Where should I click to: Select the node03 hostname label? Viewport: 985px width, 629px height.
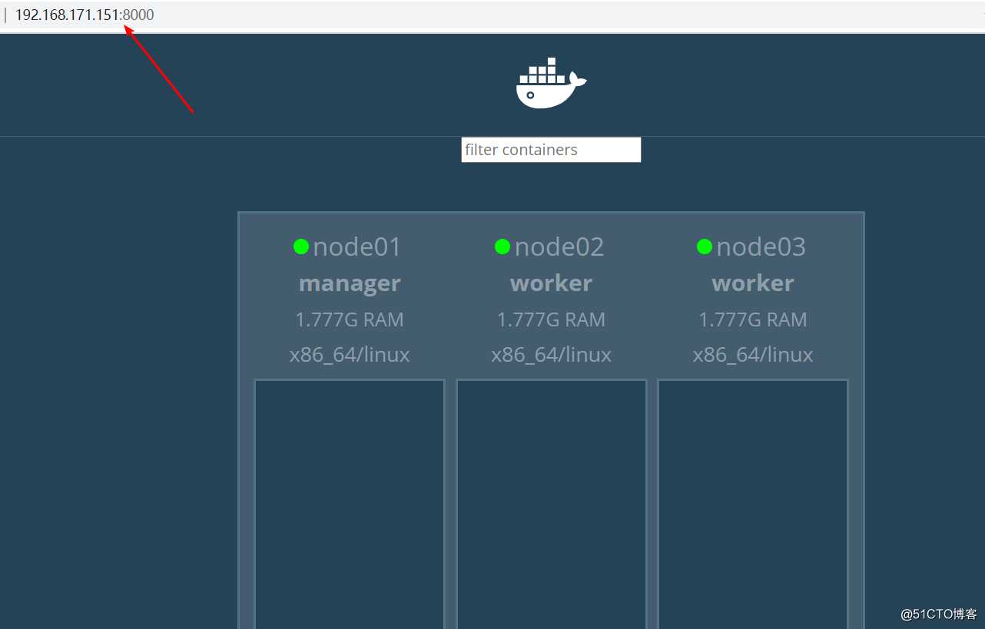pos(761,247)
